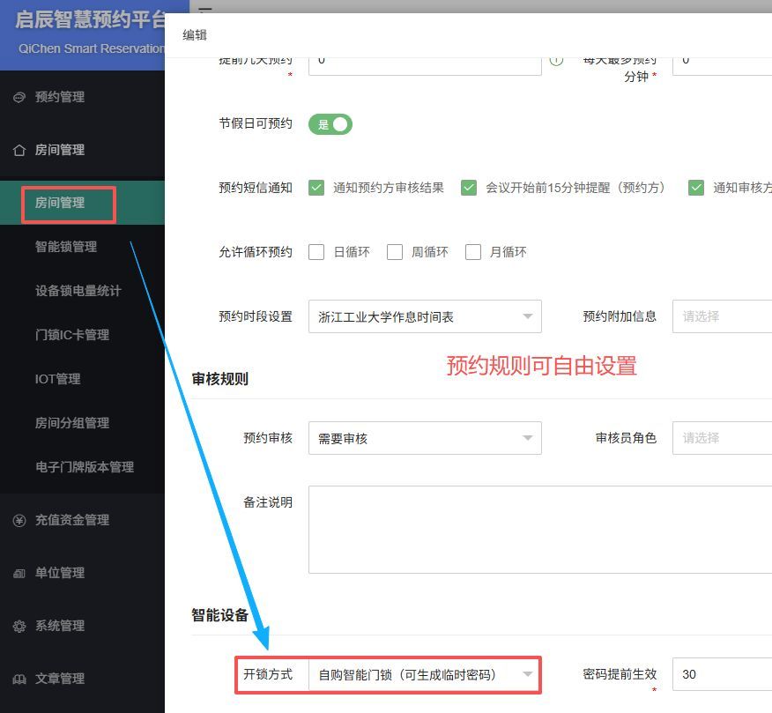Click the home icon beside 房间管理
Image resolution: width=772 pixels, height=713 pixels.
[x=19, y=150]
